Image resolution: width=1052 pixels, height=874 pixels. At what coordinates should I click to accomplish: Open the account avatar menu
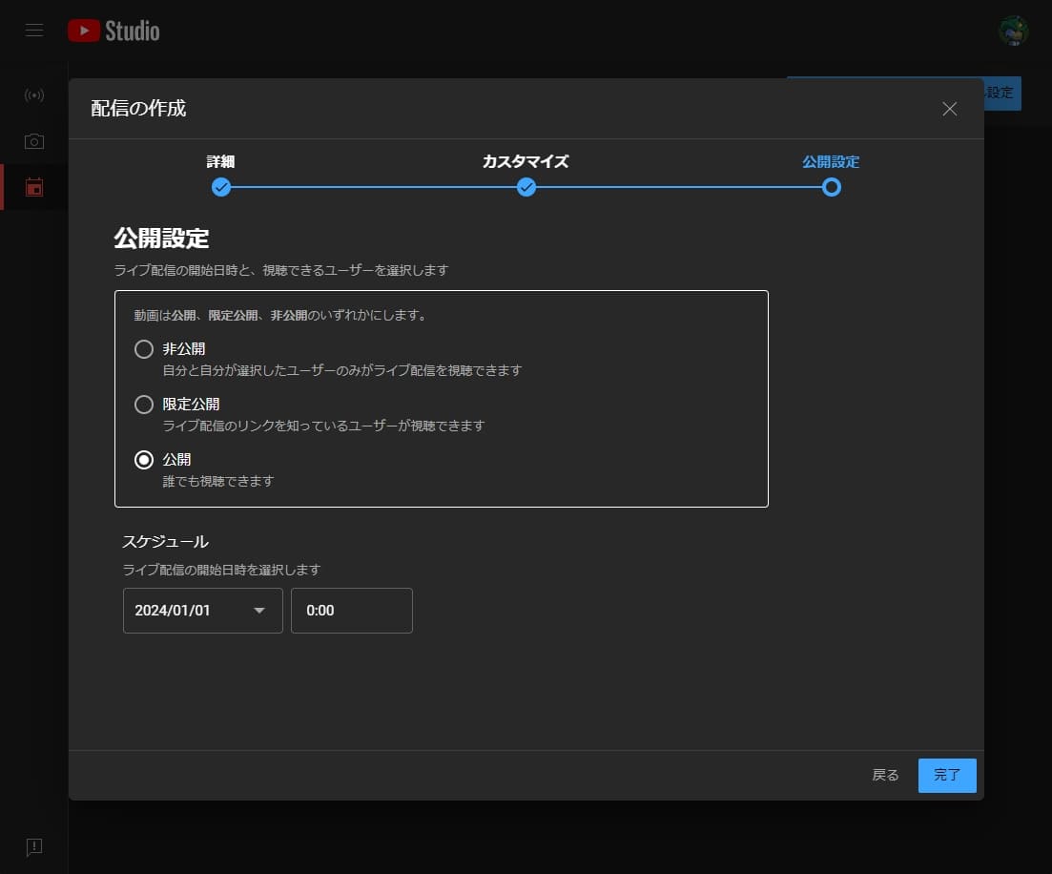pos(1013,31)
